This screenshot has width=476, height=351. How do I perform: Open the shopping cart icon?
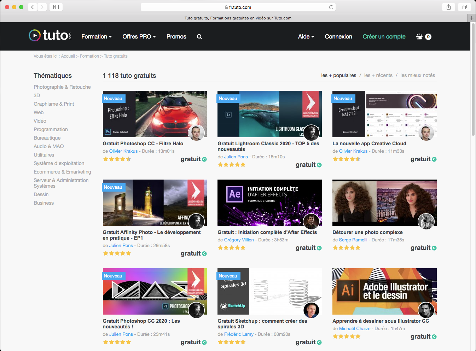tap(419, 37)
